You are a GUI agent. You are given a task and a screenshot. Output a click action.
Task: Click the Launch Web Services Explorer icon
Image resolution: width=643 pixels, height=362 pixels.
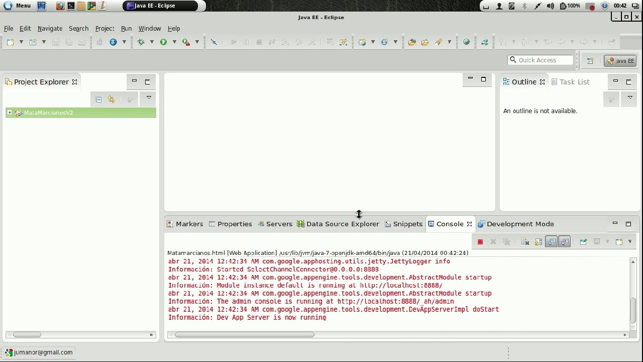pos(485,42)
